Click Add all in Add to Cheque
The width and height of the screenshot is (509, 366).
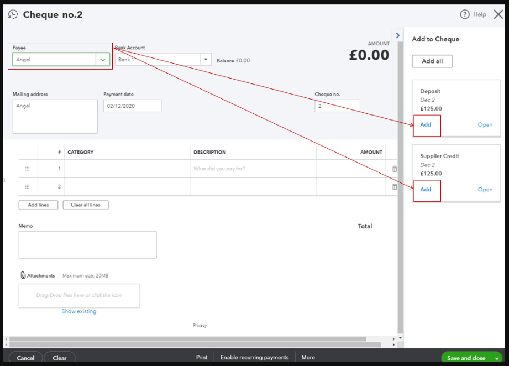click(x=432, y=61)
